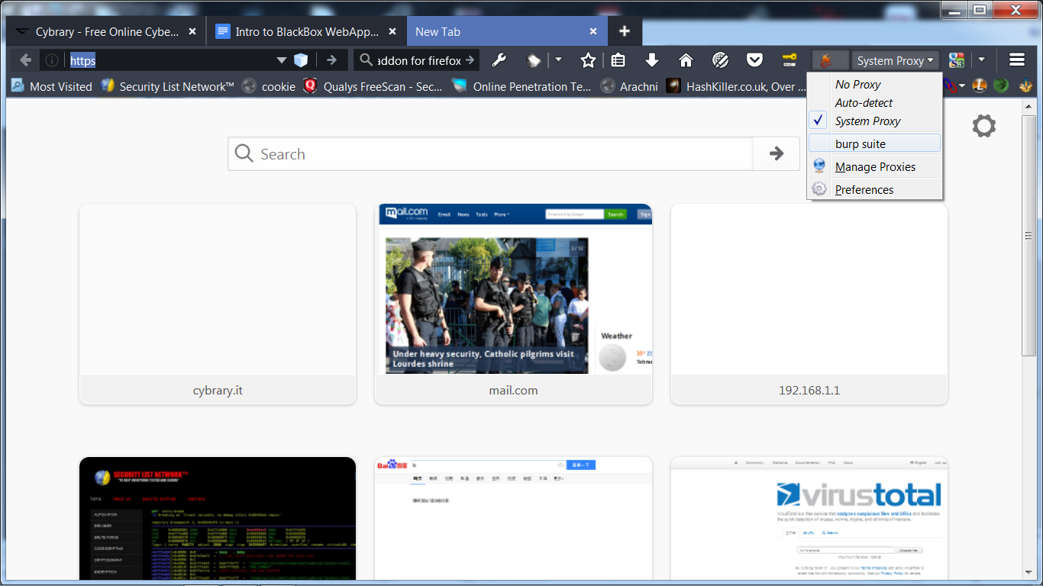Switch to Cybrary tab
1043x586 pixels.
[106, 32]
